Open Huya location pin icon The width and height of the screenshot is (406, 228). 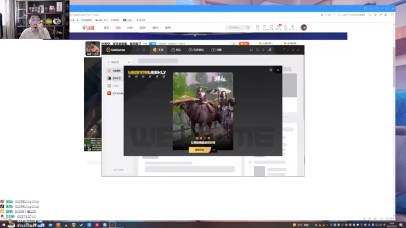(x=293, y=27)
